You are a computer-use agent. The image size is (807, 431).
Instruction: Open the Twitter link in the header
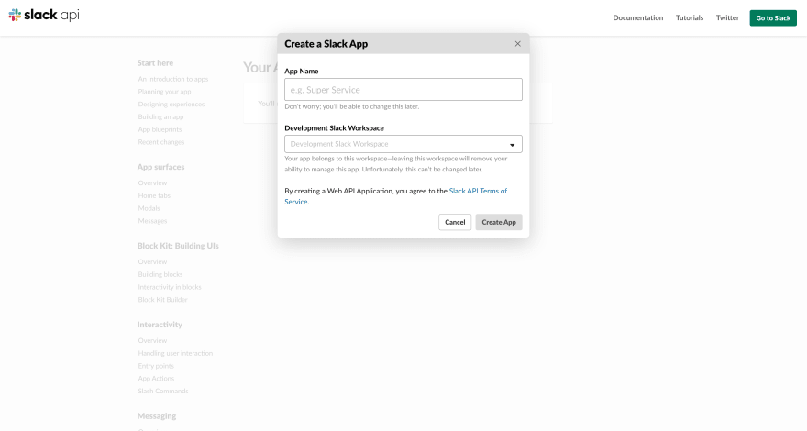(727, 17)
